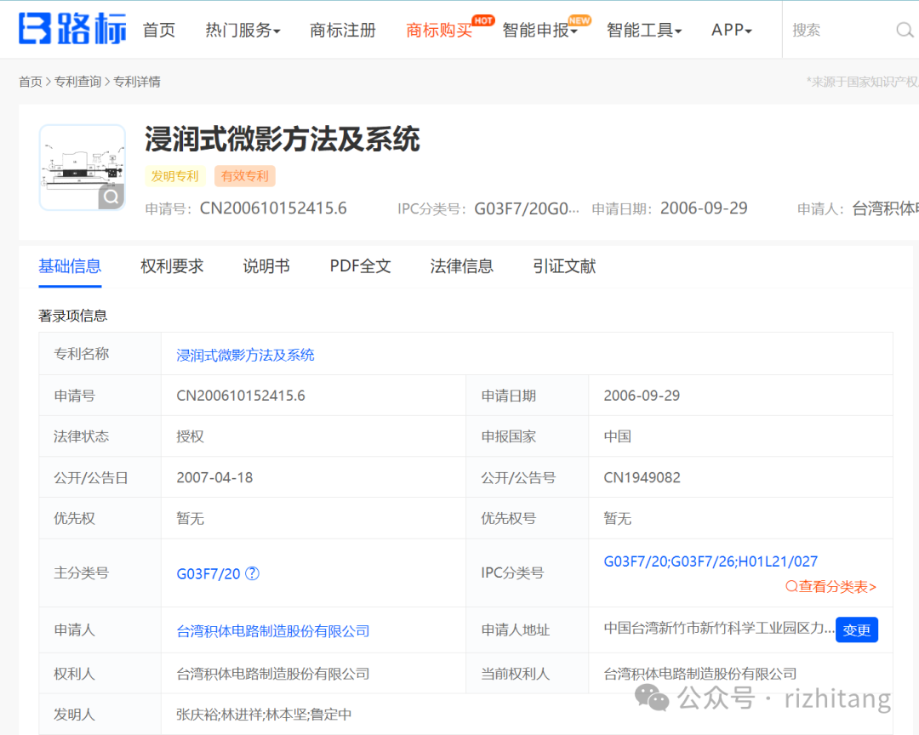Viewport: 919px width, 735px height.
Task: Click the search magnifier icon
Action: point(905,30)
